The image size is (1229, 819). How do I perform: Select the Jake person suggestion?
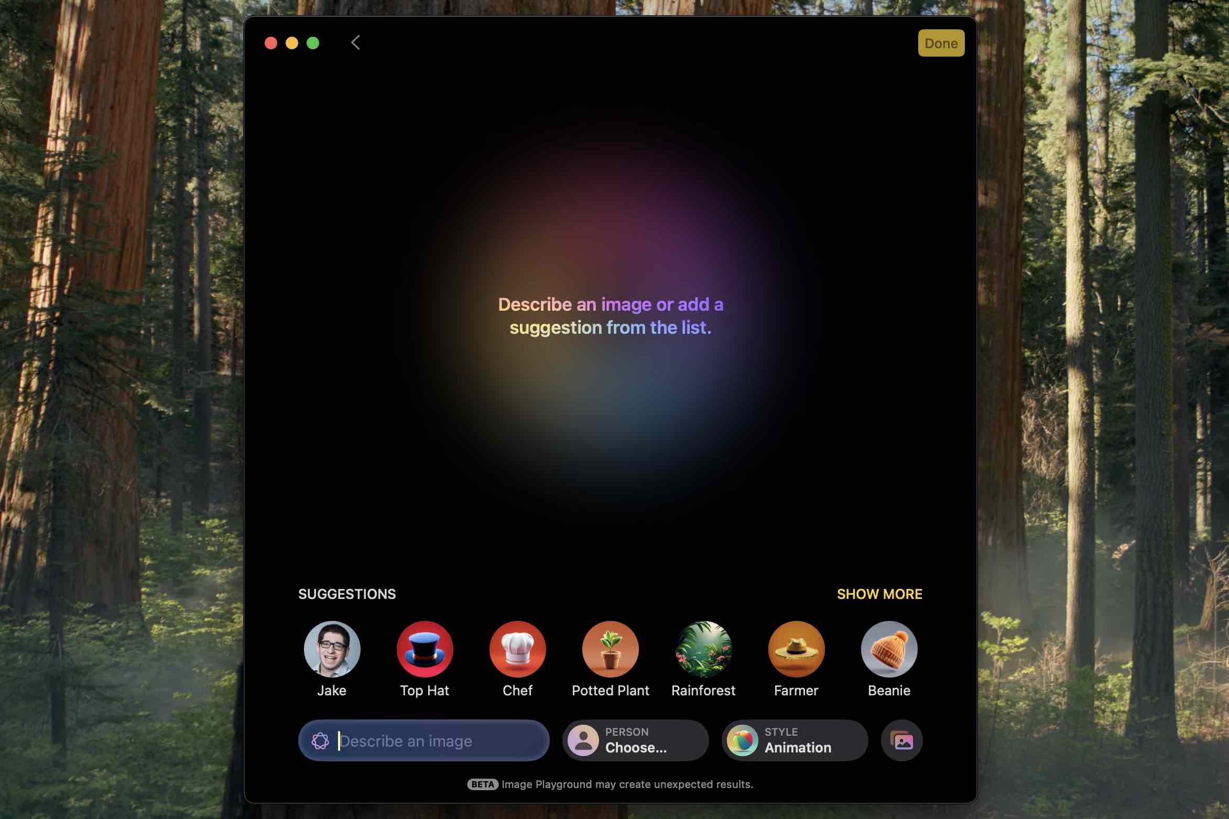(x=331, y=648)
